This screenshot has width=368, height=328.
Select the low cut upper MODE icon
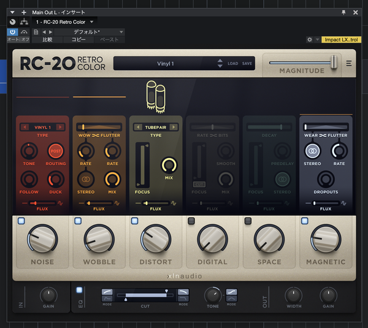click(107, 292)
